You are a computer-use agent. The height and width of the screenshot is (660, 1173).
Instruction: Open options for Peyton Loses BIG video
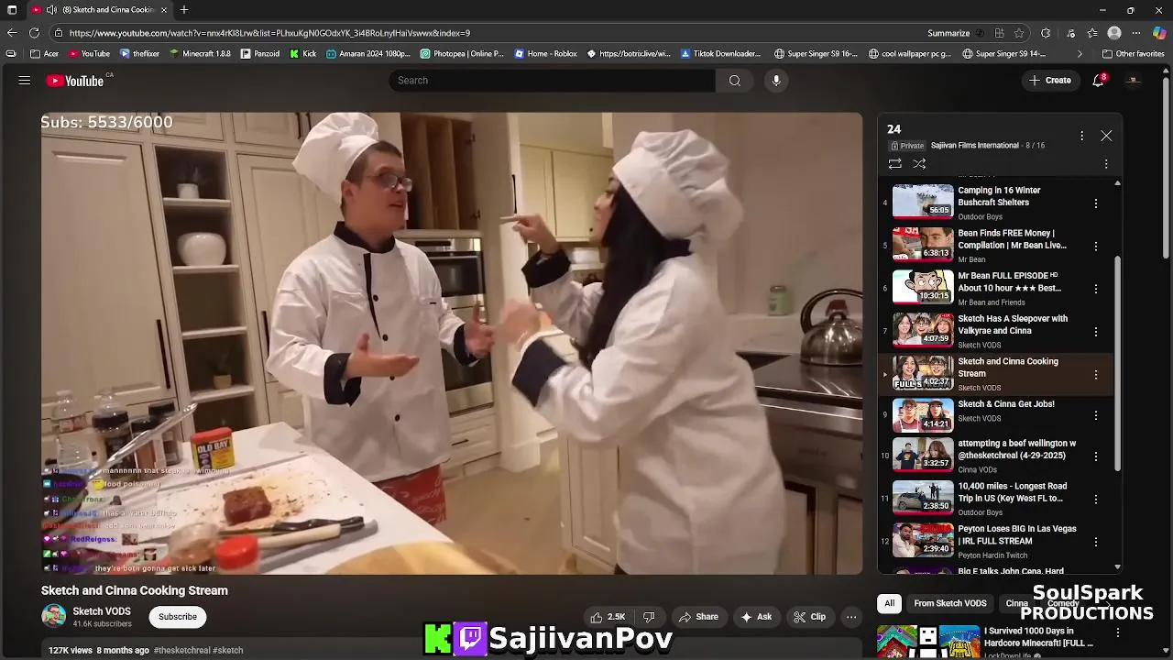pos(1095,542)
